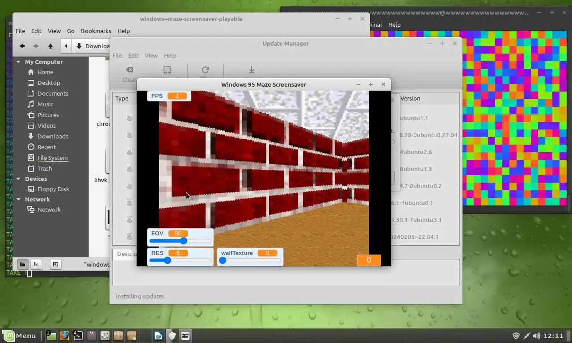Open the Mint Menu button
The height and width of the screenshot is (343, 572).
pos(19,336)
